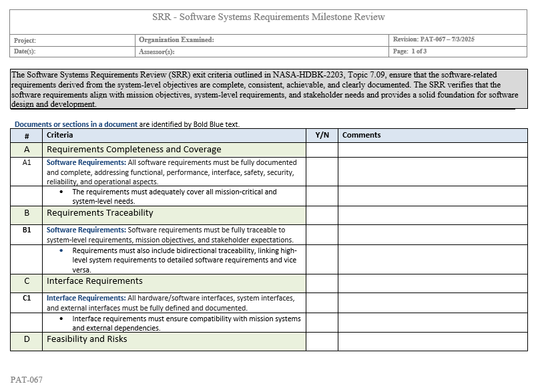Select the 'Requirements Traceability' section heading

pos(100,214)
